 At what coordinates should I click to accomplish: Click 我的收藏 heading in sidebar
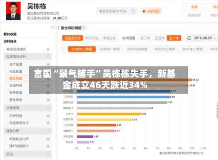10,34
